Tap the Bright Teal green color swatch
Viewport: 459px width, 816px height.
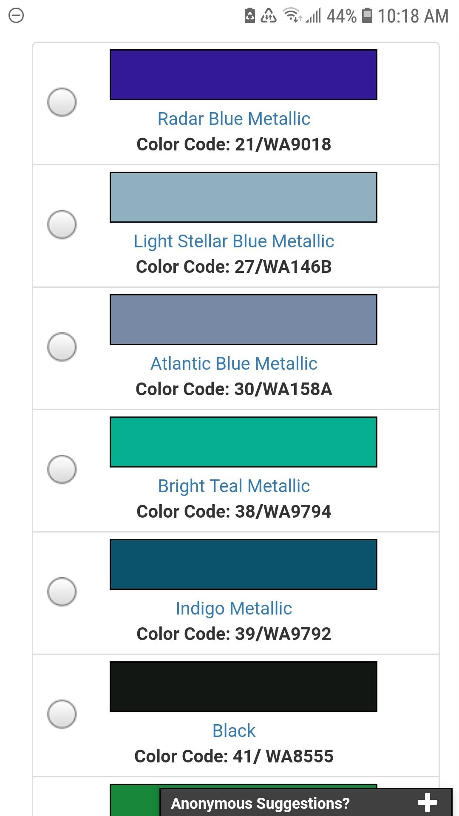point(243,442)
